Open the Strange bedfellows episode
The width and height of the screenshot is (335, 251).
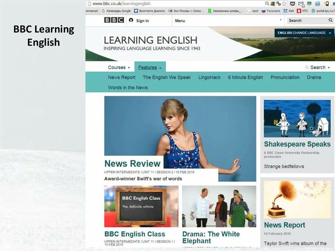tap(284, 166)
